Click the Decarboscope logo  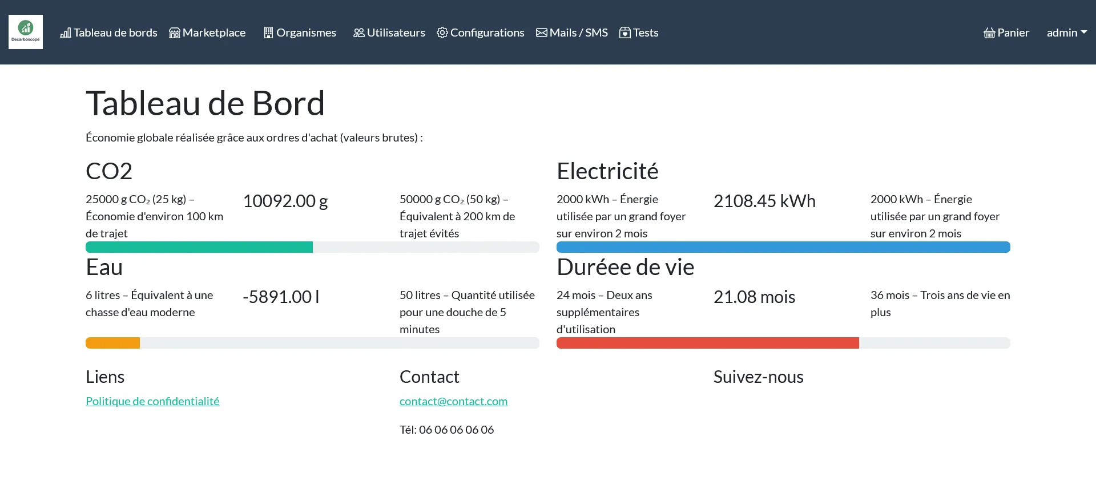pyautogui.click(x=26, y=32)
